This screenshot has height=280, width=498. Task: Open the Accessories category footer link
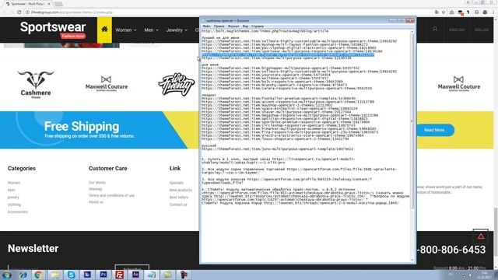tap(17, 212)
